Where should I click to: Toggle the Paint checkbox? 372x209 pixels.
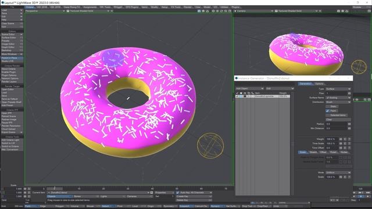pyautogui.click(x=327, y=111)
